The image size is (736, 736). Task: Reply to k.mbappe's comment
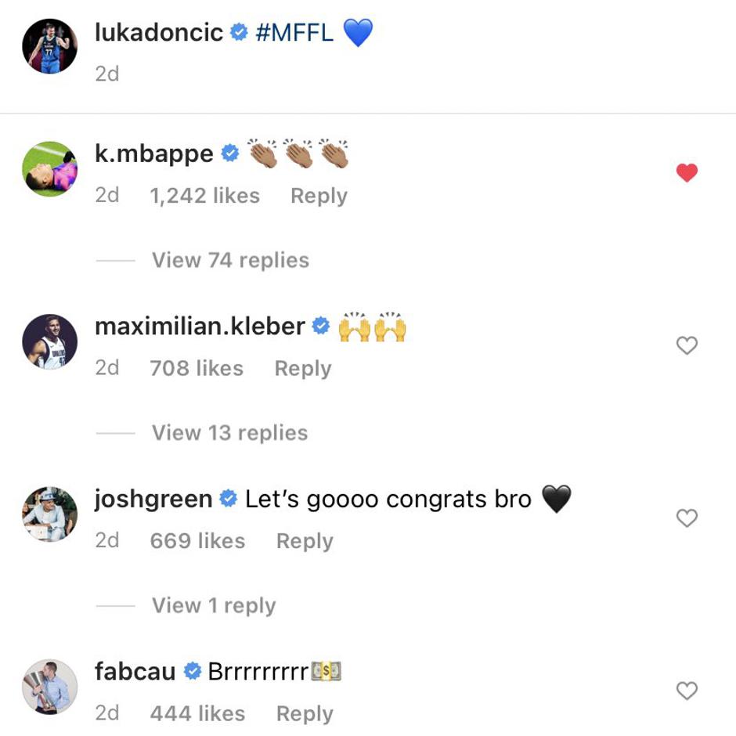(319, 196)
